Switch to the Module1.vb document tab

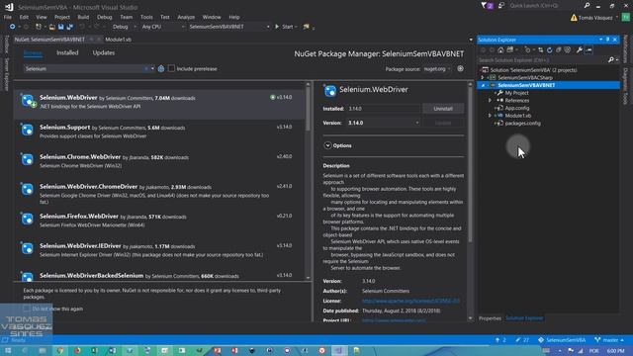point(119,40)
